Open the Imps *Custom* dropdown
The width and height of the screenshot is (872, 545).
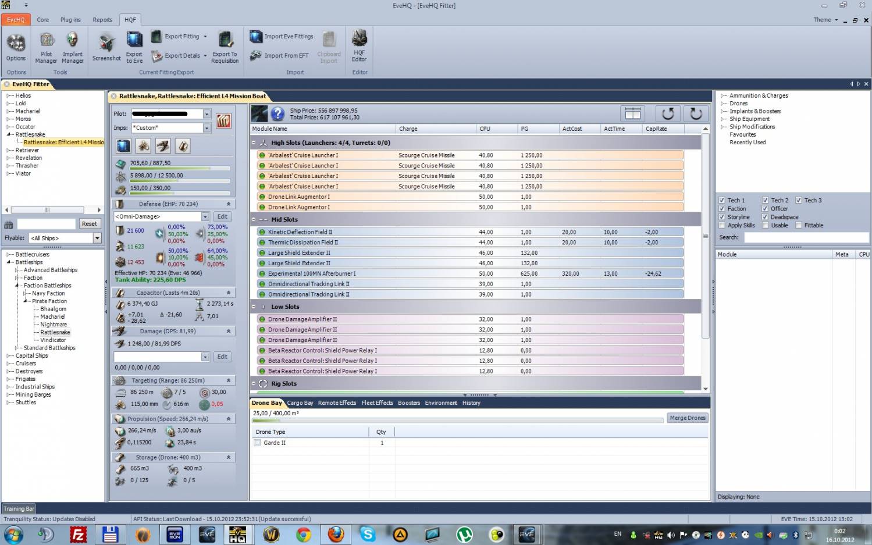(207, 128)
